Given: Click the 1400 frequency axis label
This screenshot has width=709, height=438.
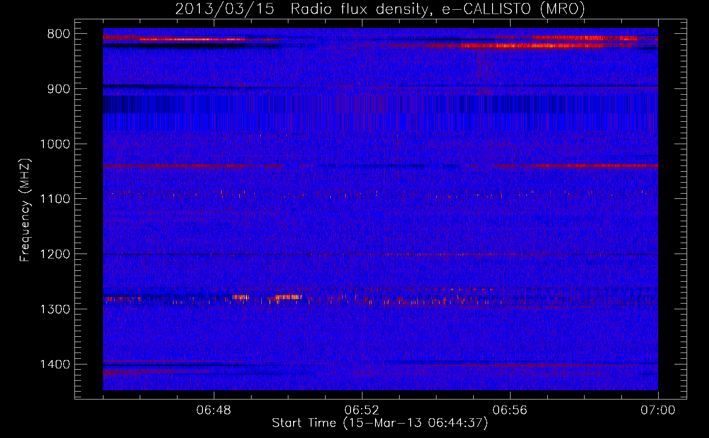Looking at the screenshot, I should 55,364.
